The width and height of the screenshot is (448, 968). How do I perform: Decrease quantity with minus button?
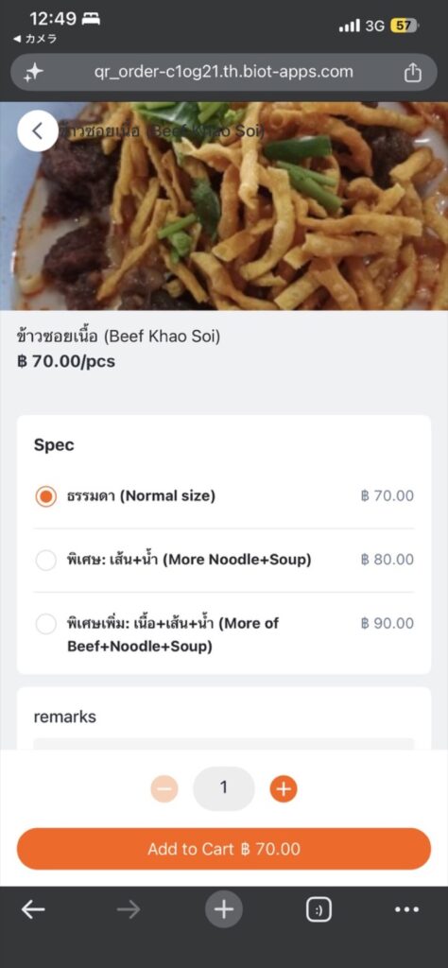click(x=164, y=788)
